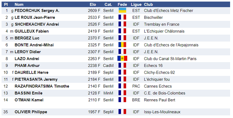The image size is (233, 118).
Task: Click the Ukraine flag beside FEDORCHUK
Action: (122, 11)
